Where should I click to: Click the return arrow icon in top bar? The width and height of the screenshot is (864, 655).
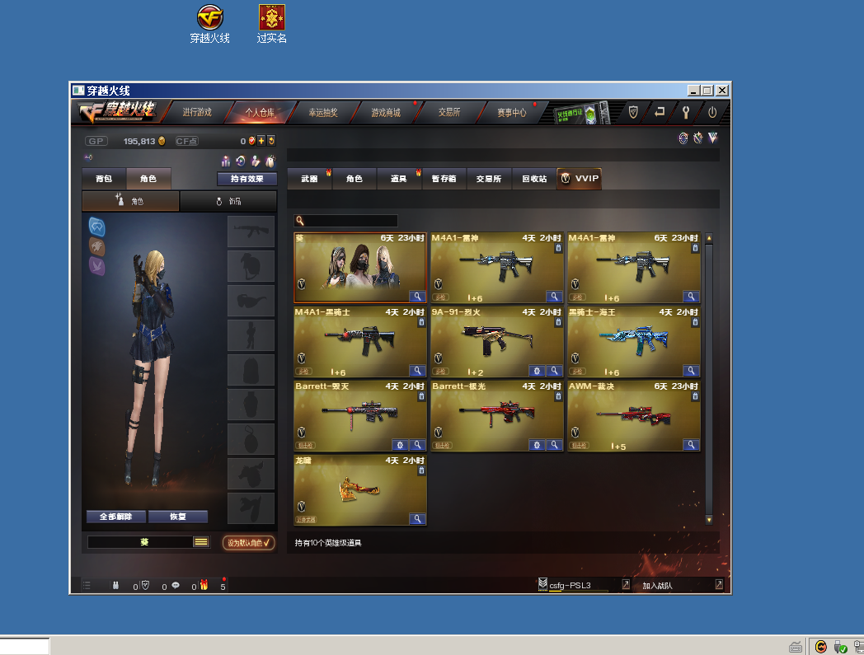pyautogui.click(x=659, y=112)
